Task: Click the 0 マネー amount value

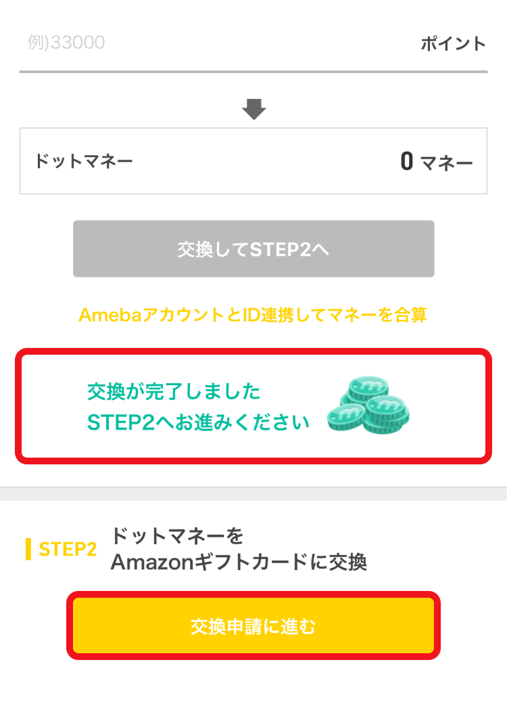Action: pos(436,161)
